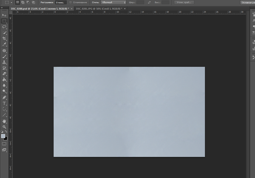Image resolution: width=255 pixels, height=178 pixels.
Task: Swap width and height values icon
Action: coord(149,3)
